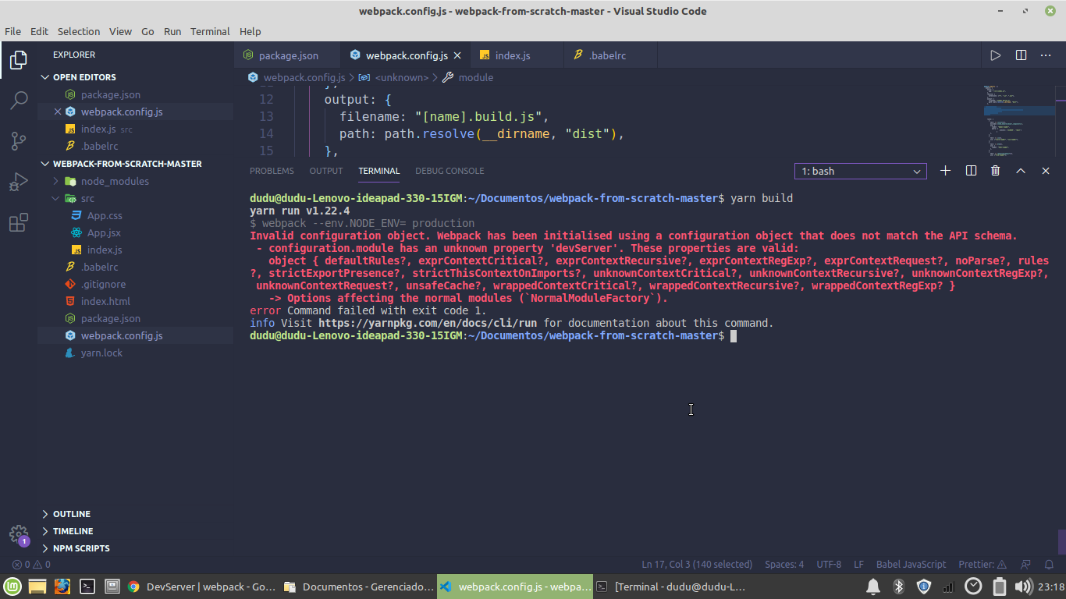This screenshot has height=599, width=1066.
Task: Change the LF end of line sequence
Action: [x=858, y=564]
